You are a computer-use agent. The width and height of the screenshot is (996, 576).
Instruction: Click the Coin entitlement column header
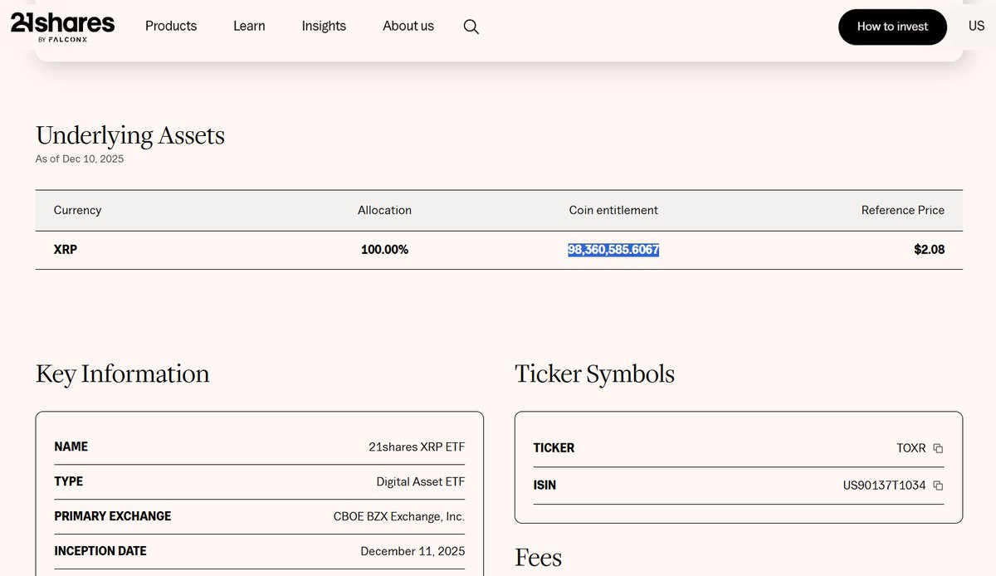point(613,210)
